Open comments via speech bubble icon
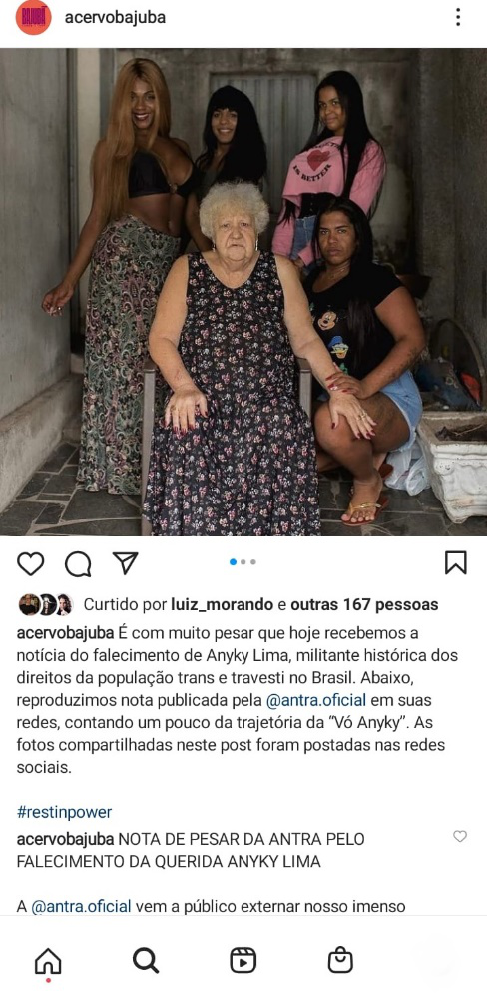This screenshot has width=487, height=999. [x=78, y=563]
